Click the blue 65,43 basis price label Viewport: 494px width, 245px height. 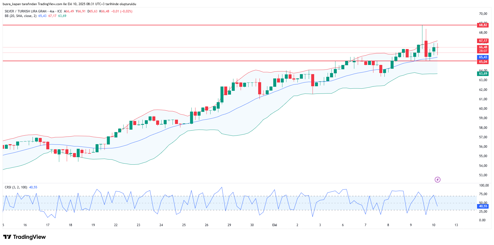click(x=483, y=57)
